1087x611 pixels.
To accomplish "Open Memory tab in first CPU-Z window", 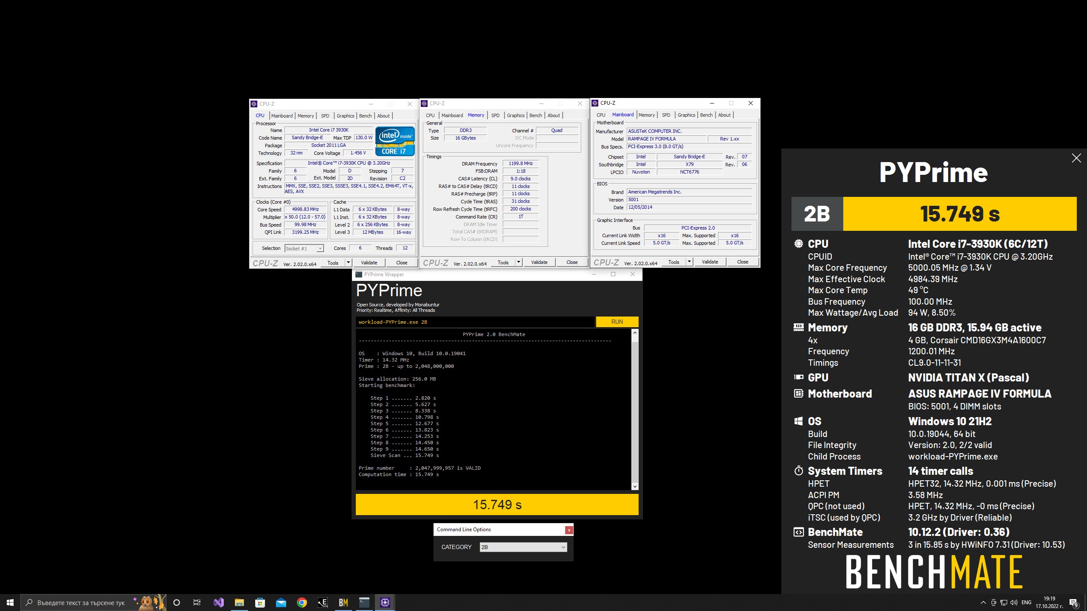I will (x=306, y=116).
